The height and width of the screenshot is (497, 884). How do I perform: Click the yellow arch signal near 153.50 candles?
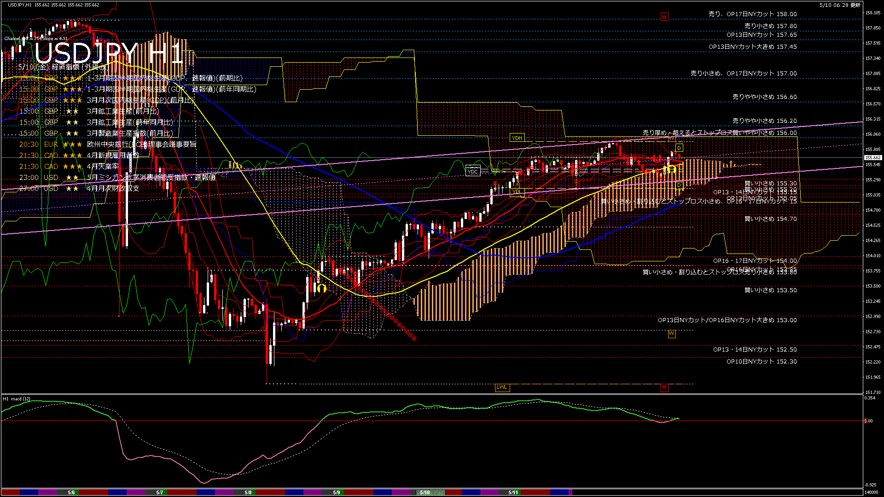(x=321, y=289)
